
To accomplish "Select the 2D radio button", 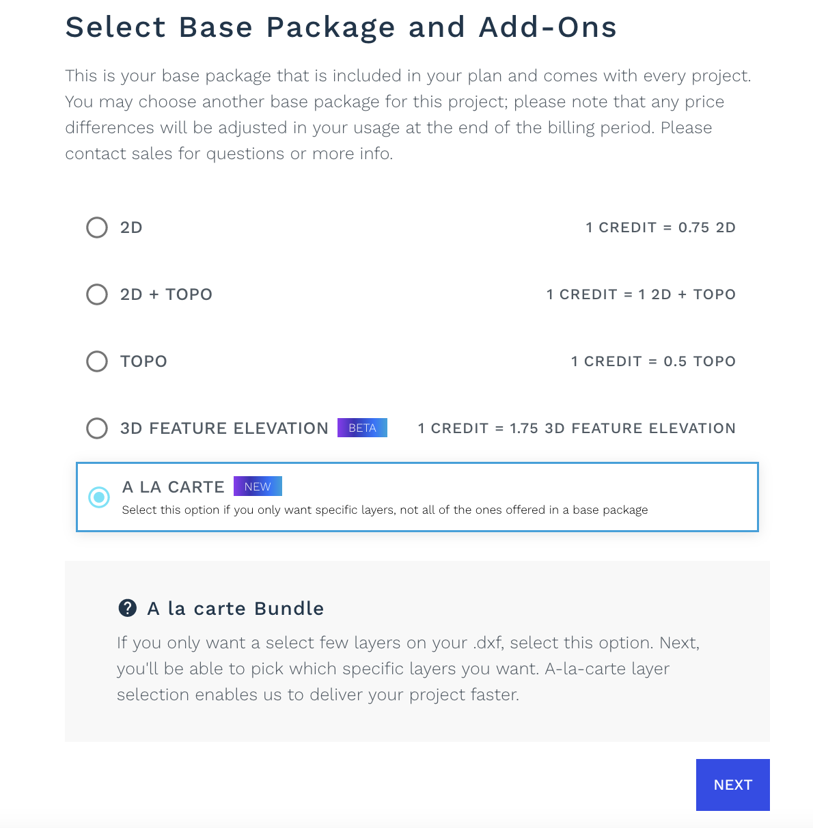I will point(97,227).
